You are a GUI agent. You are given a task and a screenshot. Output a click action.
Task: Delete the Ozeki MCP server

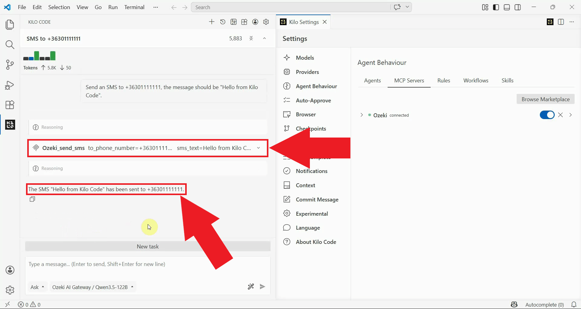(560, 115)
